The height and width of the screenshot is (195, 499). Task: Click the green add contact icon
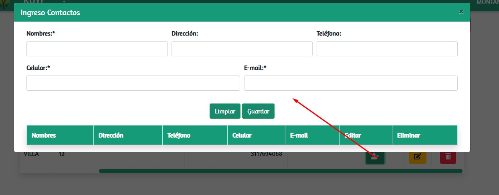375,157
